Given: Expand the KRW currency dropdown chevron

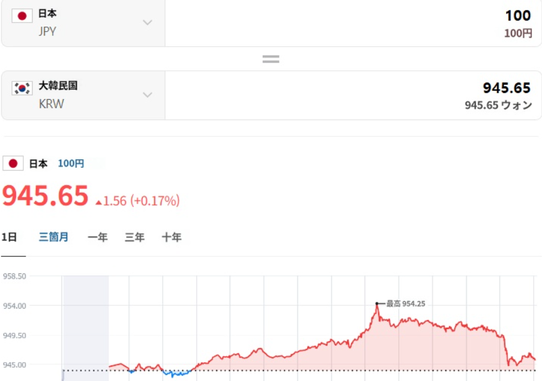Looking at the screenshot, I should 147,95.
